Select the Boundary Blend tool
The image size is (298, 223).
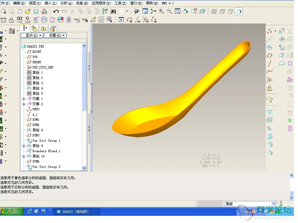tap(281, 55)
